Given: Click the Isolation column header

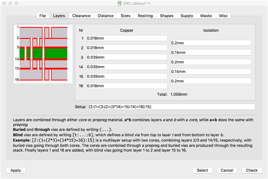Looking at the screenshot, I should [211, 30].
